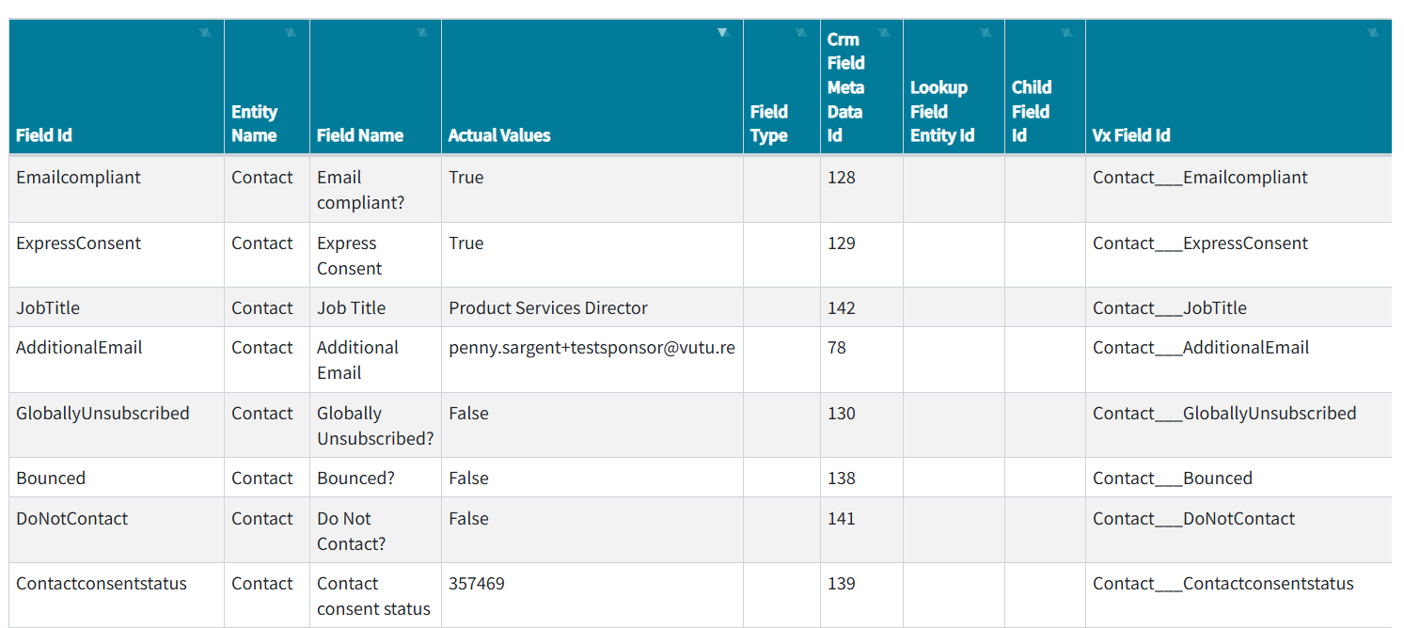Image resolution: width=1404 pixels, height=628 pixels.
Task: Sort by the Field Id column header
Action: coord(44,135)
